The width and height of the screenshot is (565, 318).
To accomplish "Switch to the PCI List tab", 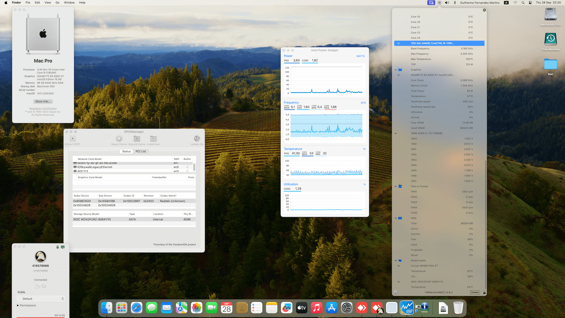I will tap(141, 151).
